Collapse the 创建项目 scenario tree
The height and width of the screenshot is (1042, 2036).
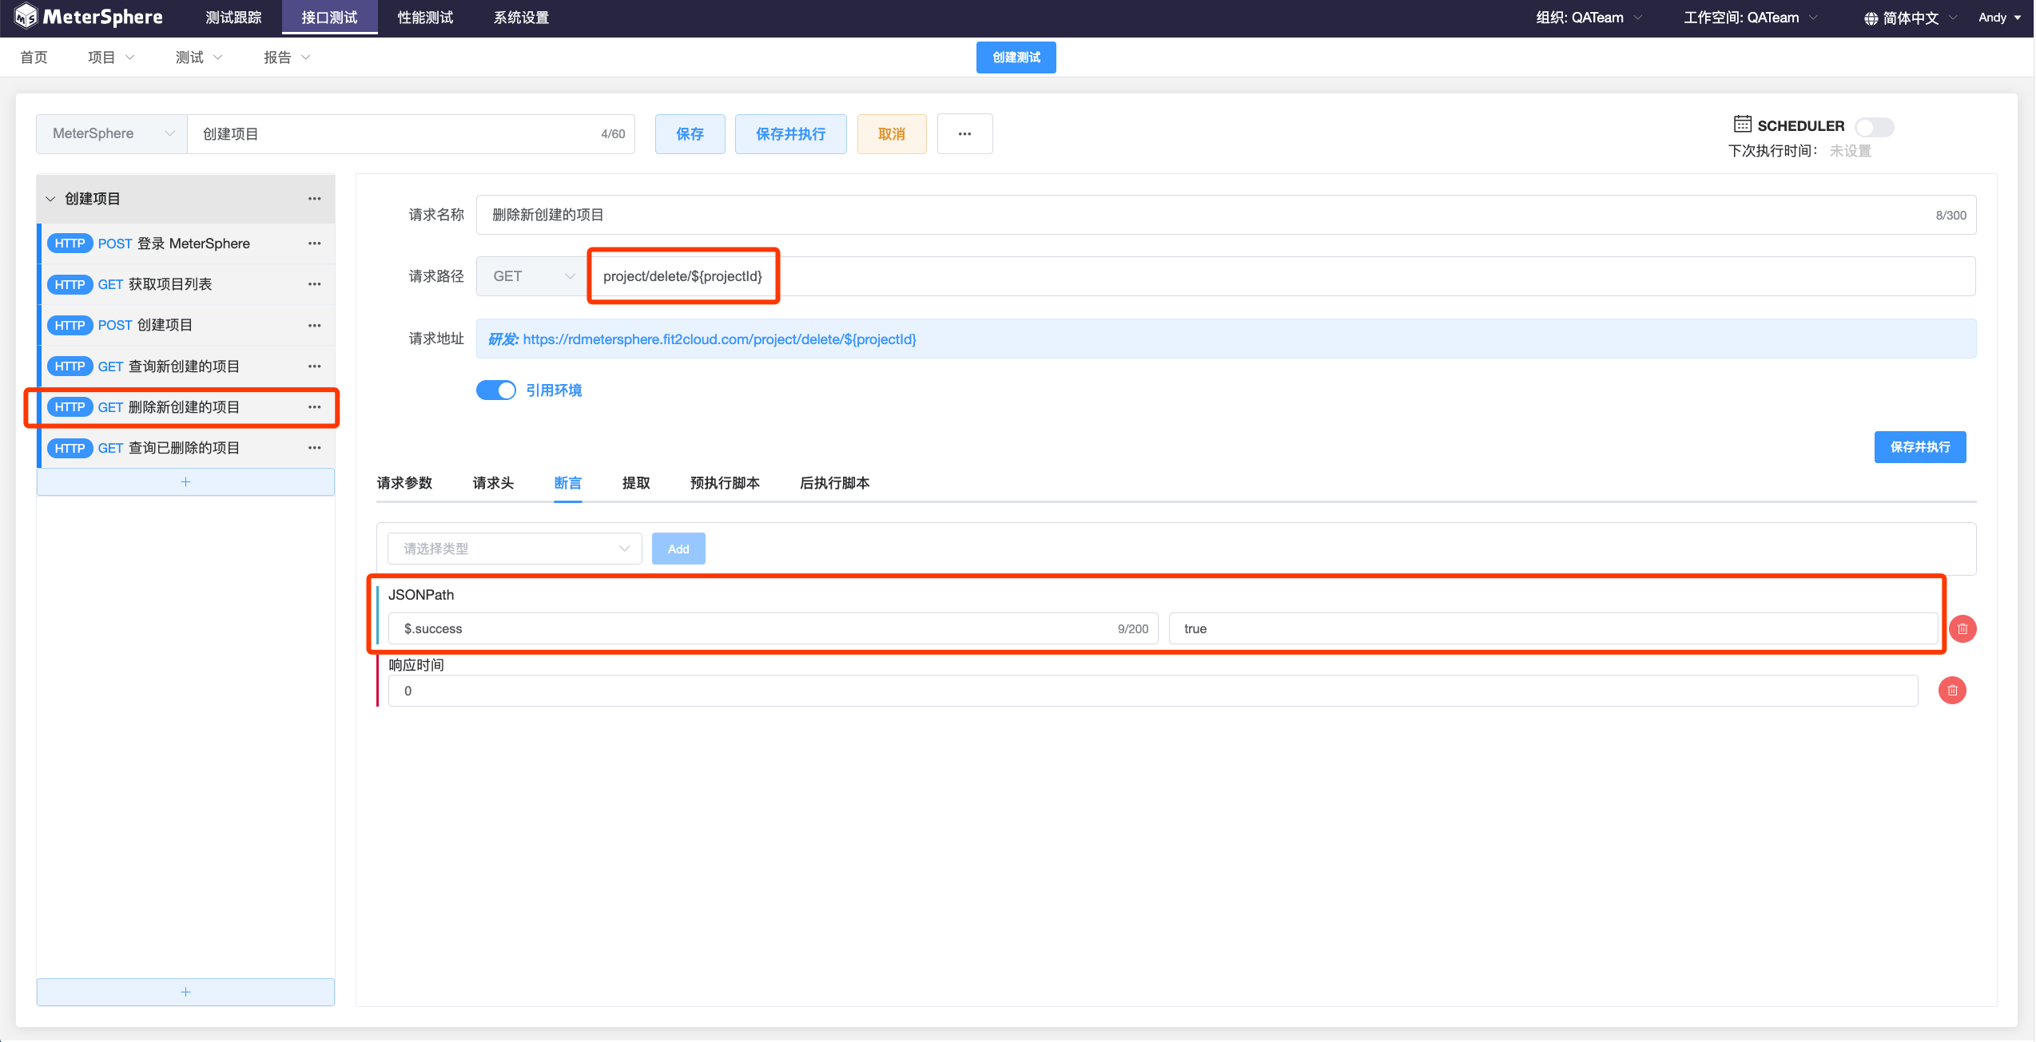pyautogui.click(x=50, y=199)
